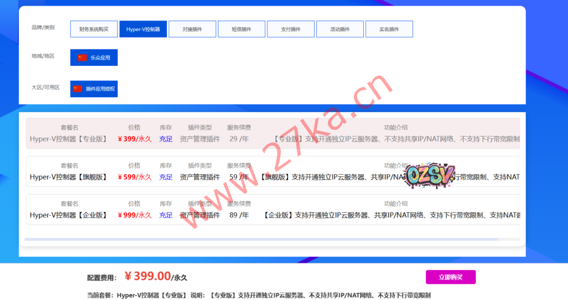Choose the 插件应用授权 zone button
The width and height of the screenshot is (568, 300).
coord(94,89)
